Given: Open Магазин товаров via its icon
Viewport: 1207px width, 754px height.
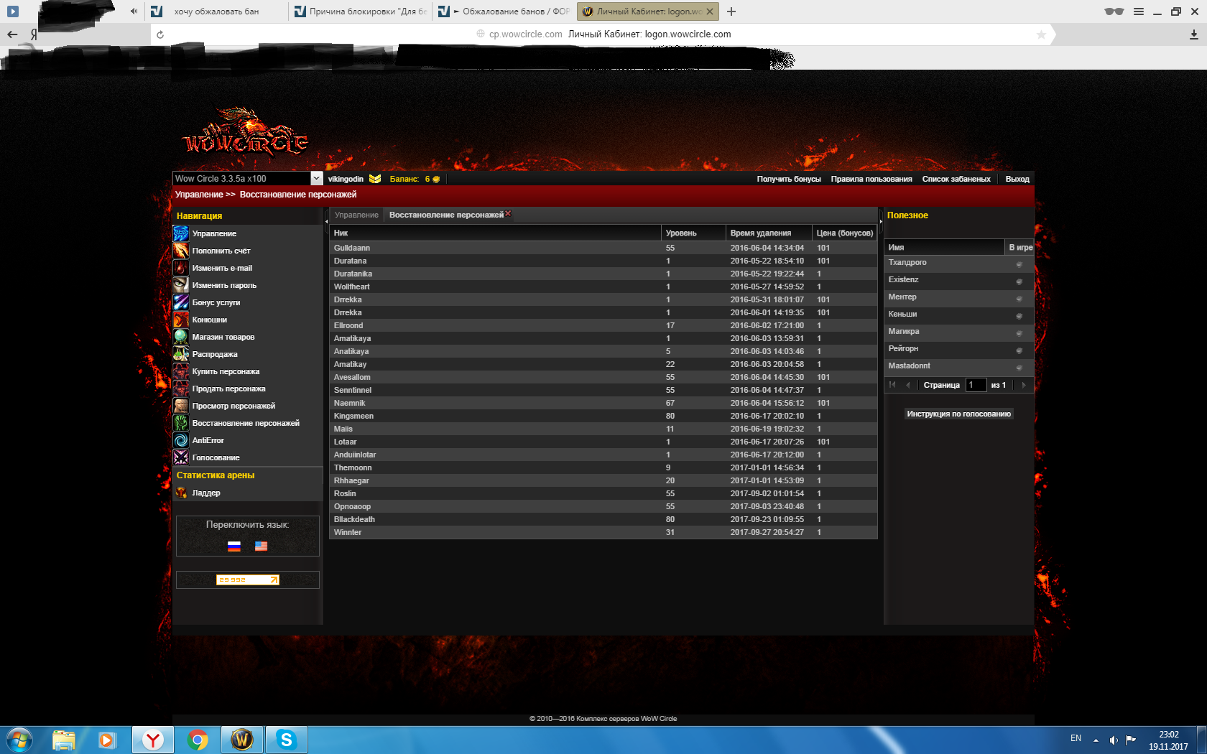Looking at the screenshot, I should [180, 337].
